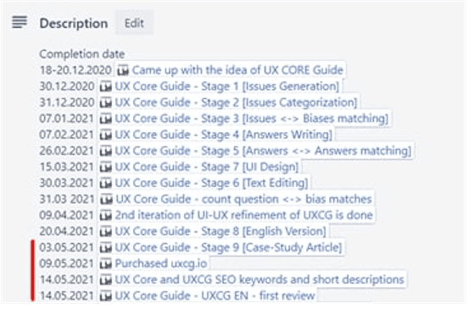This screenshot has width=469, height=309.
Task: Click the board icon on the Stage 3 row
Action: 105,119
